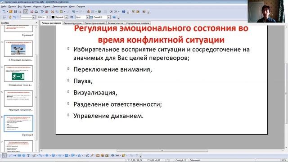Click the bullet 'Управление дыханием.' on slide
This screenshot has width=288, height=162.
[108, 116]
